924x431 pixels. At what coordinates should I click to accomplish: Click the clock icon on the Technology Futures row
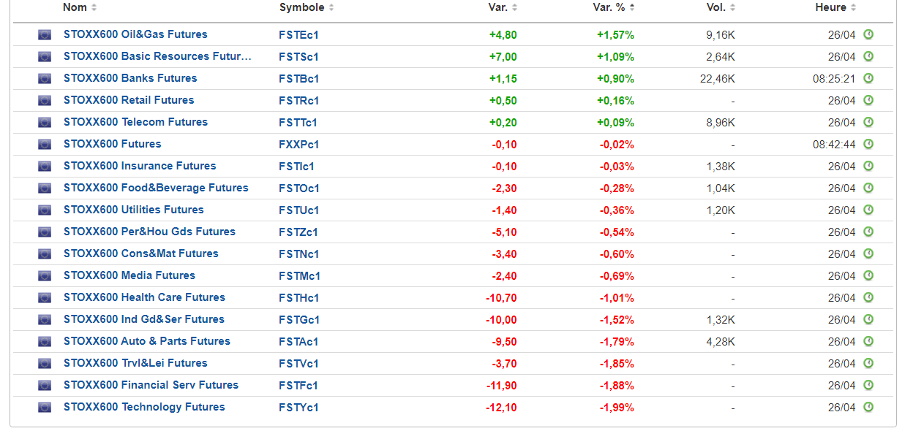tap(868, 407)
